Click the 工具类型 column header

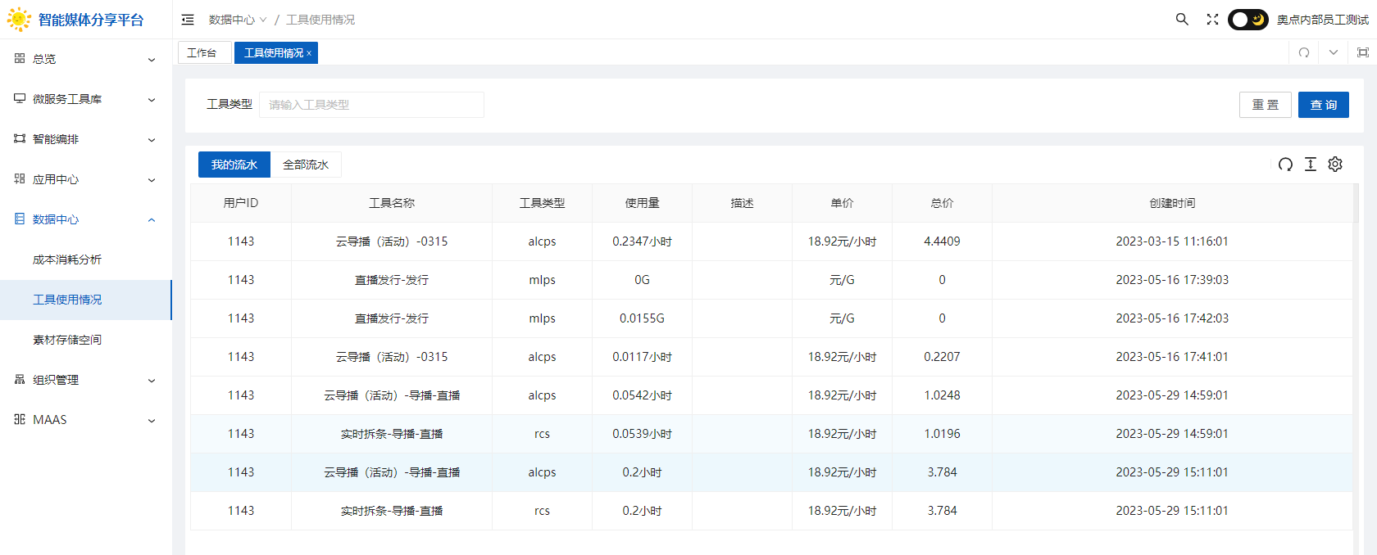click(542, 203)
